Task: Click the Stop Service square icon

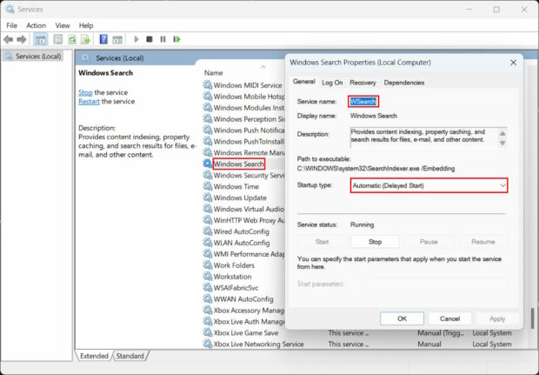Action: tap(150, 39)
